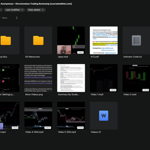Open the ATS.pdf document preview
Image resolution: width=150 pixels, height=150 pixels.
[x=103, y=40]
